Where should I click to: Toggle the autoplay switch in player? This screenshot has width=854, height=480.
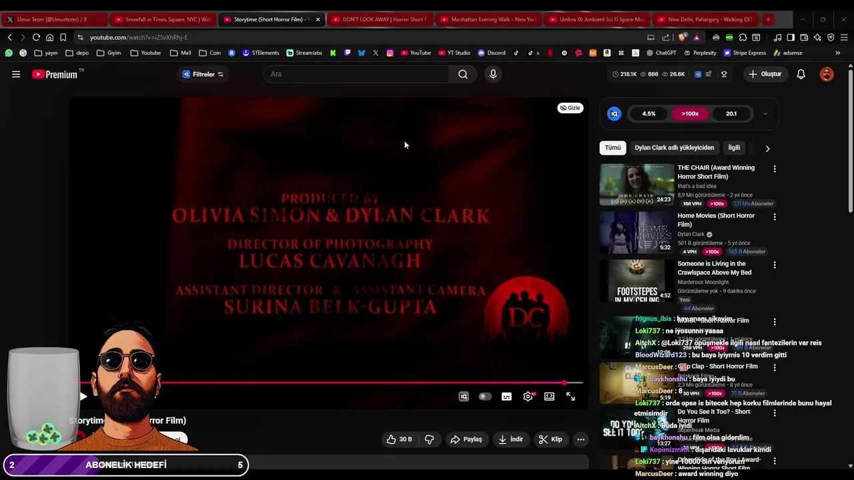(x=485, y=397)
